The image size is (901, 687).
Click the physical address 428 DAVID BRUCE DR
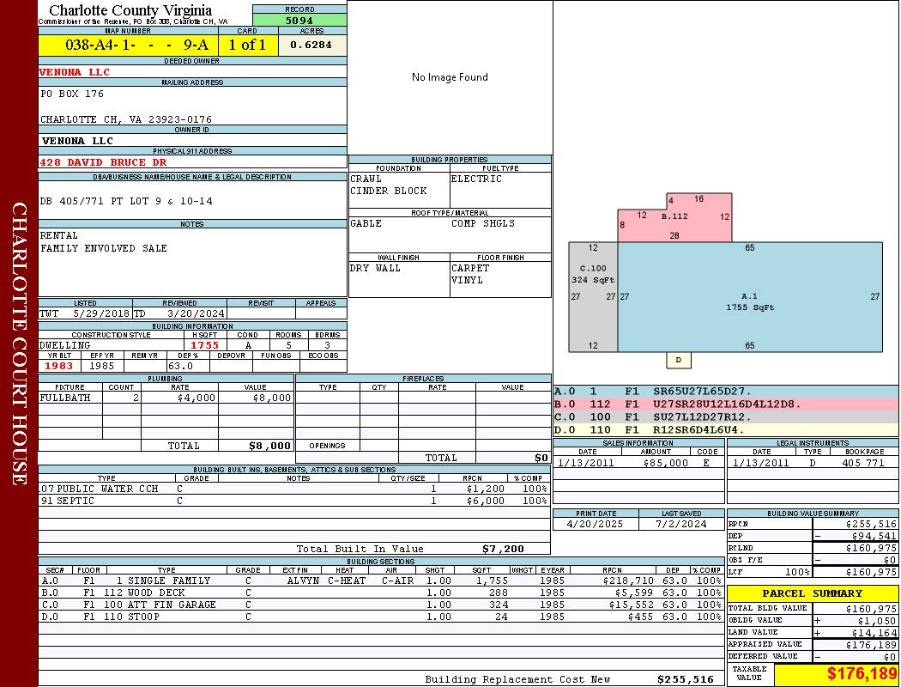pyautogui.click(x=103, y=162)
